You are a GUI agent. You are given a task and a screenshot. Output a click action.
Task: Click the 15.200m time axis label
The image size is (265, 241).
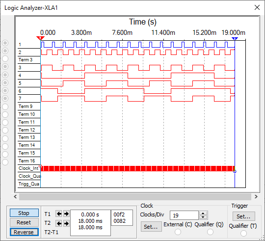tap(204, 32)
